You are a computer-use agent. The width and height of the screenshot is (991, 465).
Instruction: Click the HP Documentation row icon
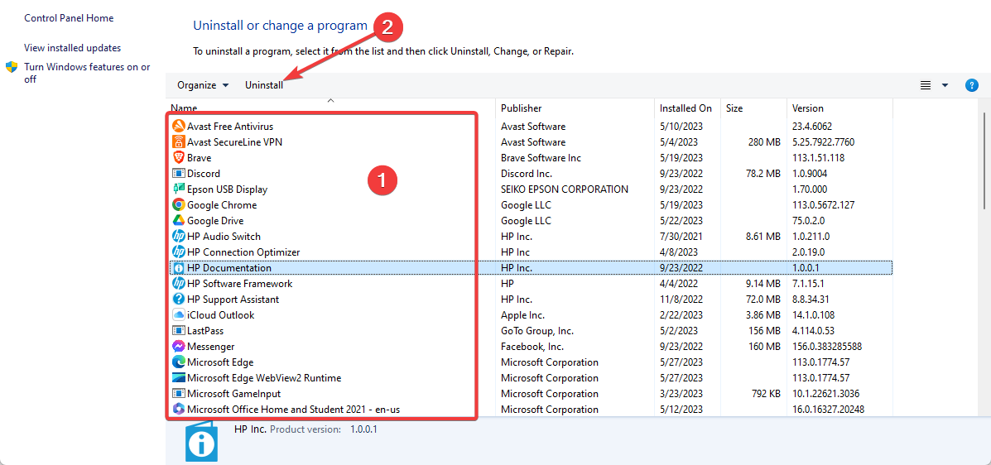click(178, 268)
